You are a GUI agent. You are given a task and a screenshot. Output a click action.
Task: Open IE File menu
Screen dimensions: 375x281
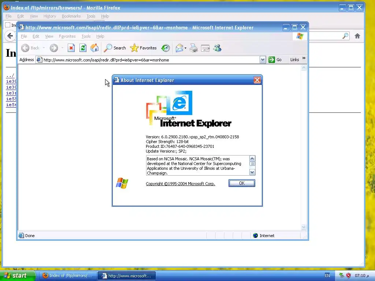(24, 36)
